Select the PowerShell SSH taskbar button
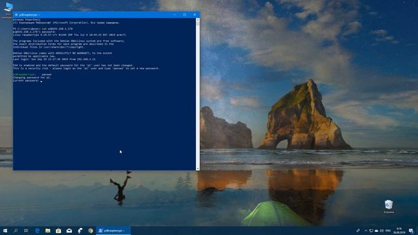 click(113, 230)
